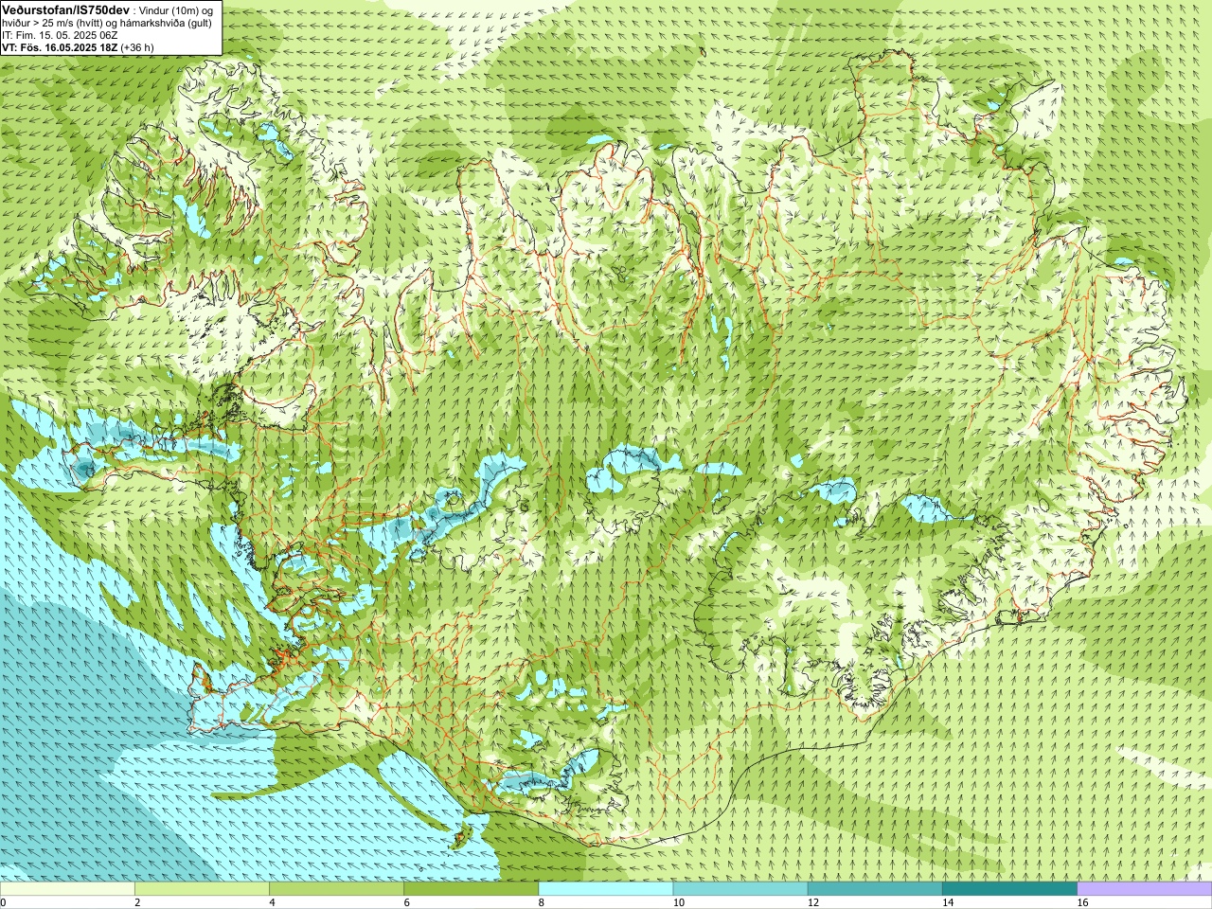Click the legend scale label '8'
Viewport: 1212px width, 909px height.
542,902
